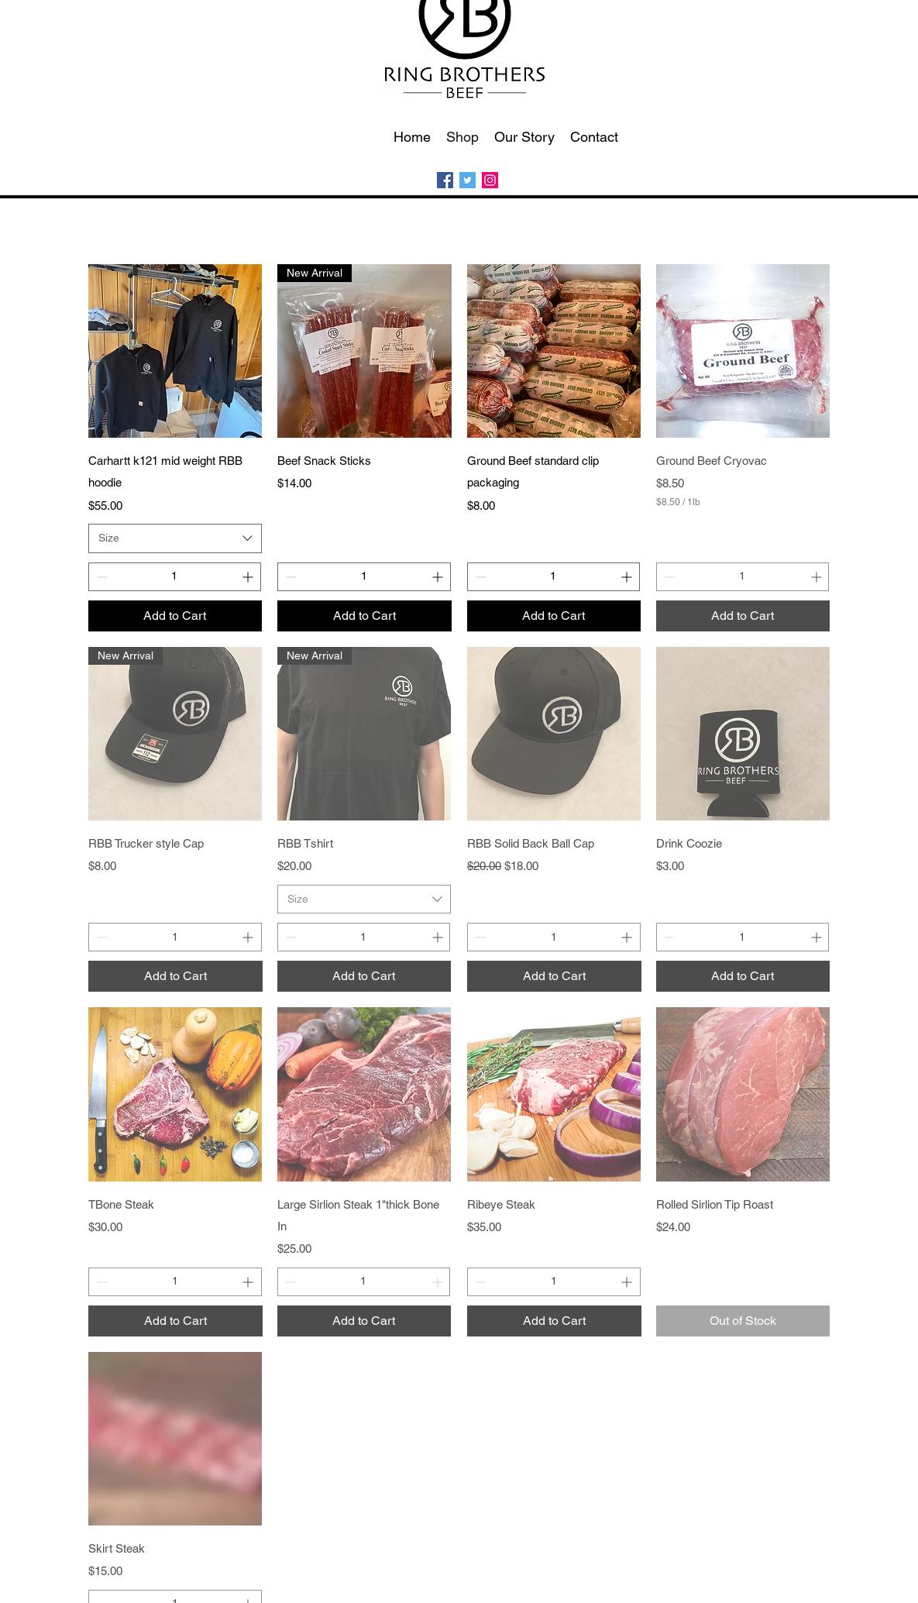Open the Instagram social icon
The image size is (918, 1603).
coord(490,181)
